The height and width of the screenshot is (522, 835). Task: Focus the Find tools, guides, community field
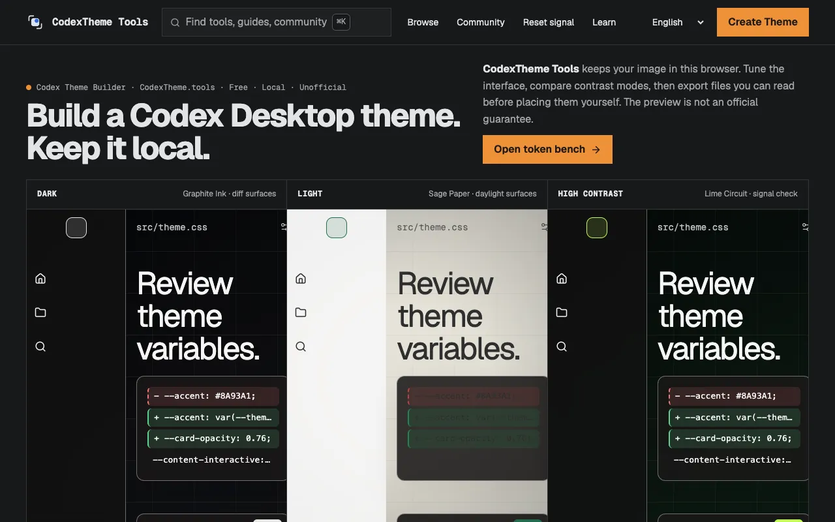click(x=276, y=22)
